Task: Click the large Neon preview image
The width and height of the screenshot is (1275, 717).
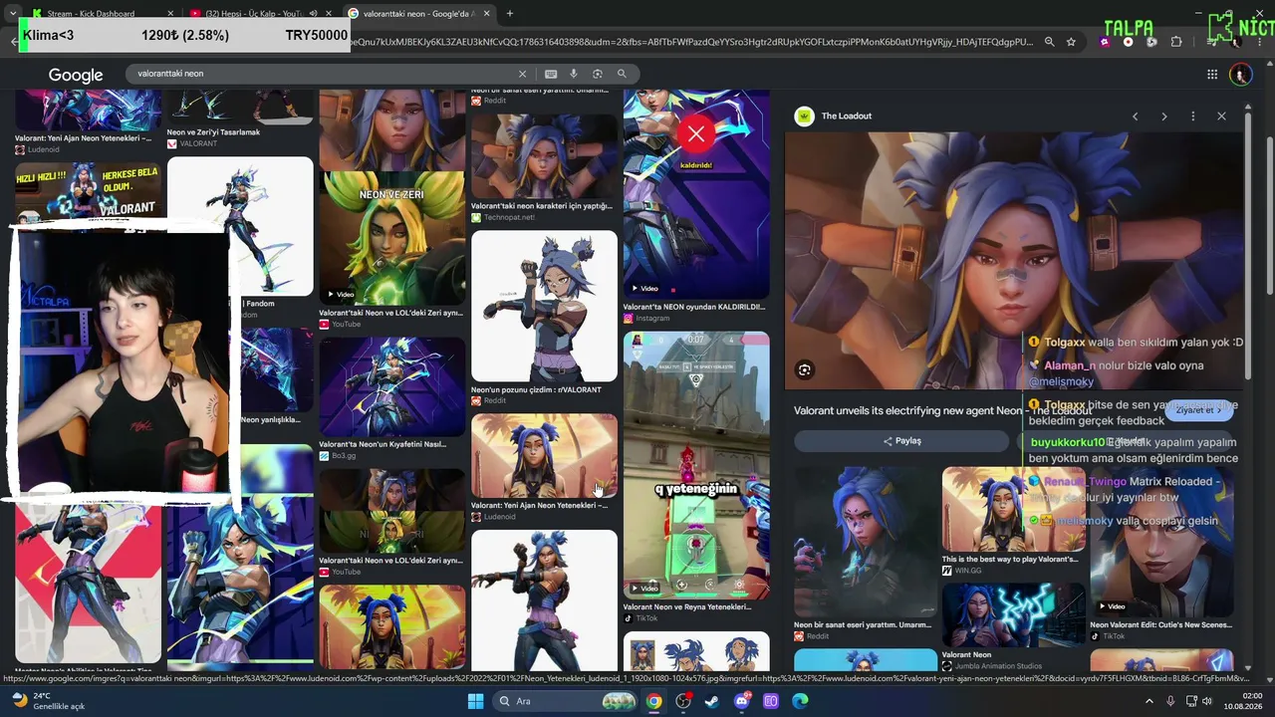Action: [x=1014, y=261]
